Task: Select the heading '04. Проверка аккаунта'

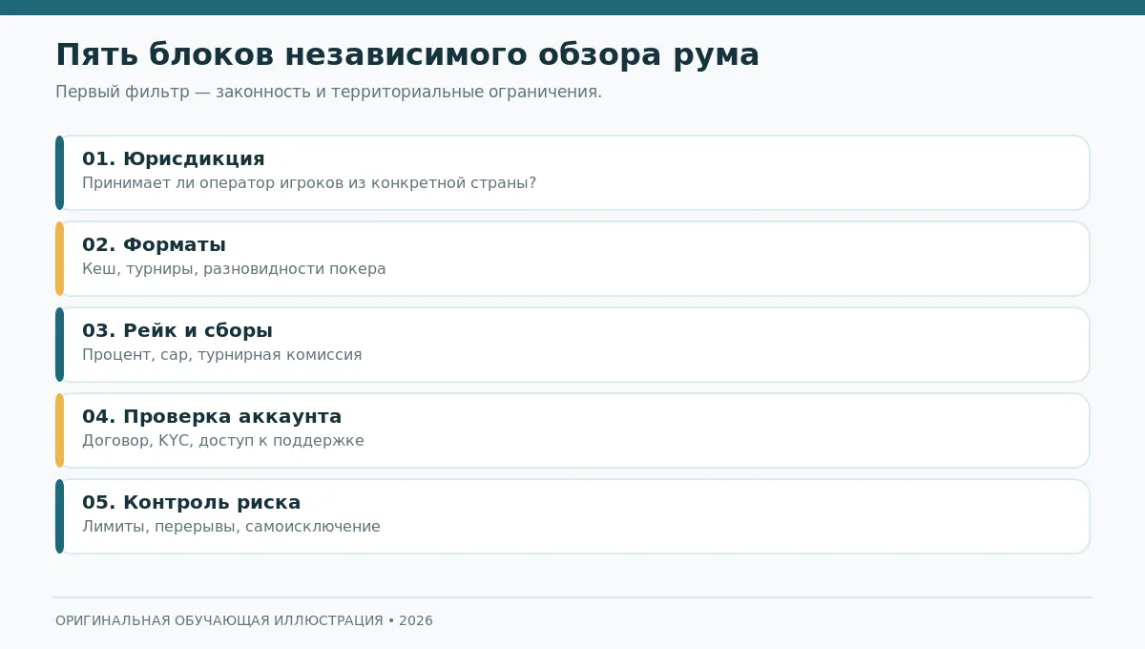Action: (x=212, y=417)
